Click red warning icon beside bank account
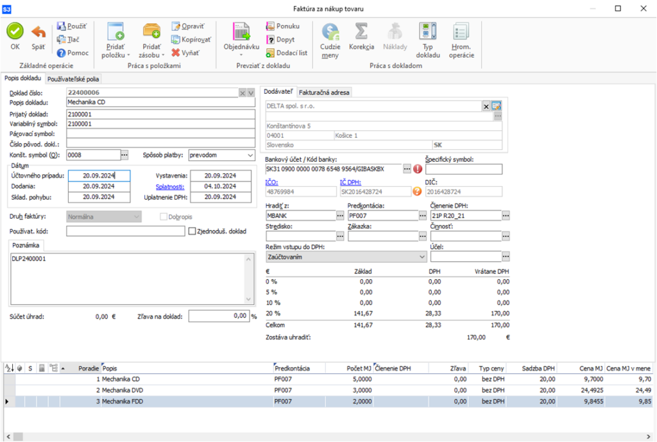This screenshot has width=657, height=442. coord(418,169)
